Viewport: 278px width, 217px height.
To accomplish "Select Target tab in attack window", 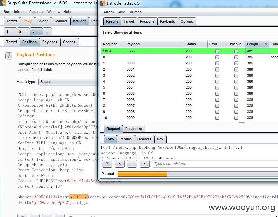I will pos(129,21).
